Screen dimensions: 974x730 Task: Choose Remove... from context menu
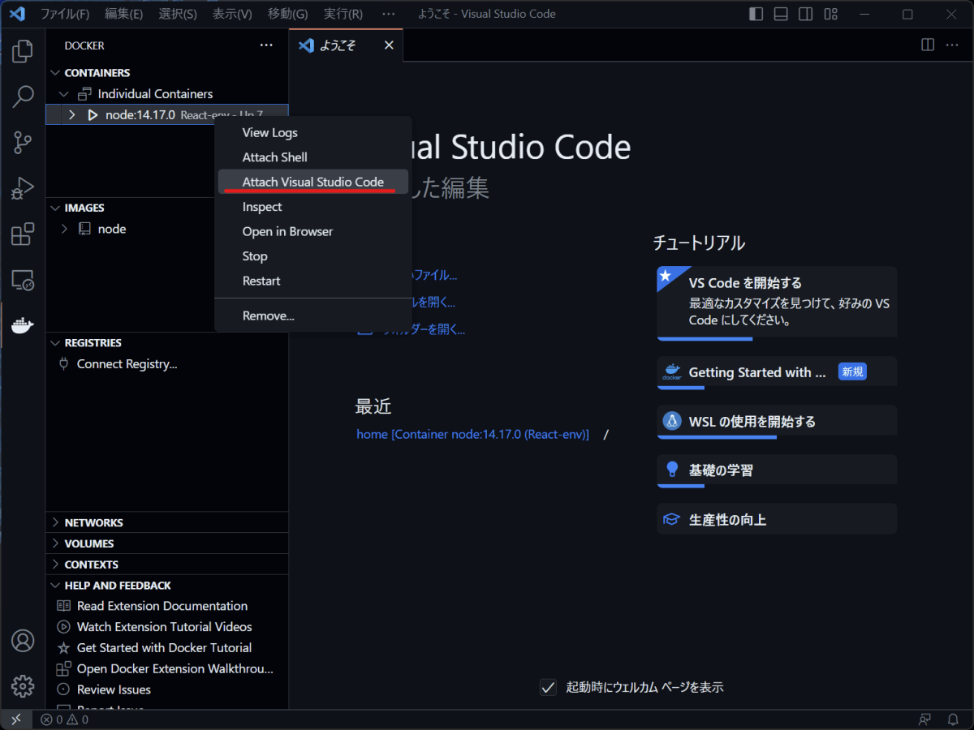(x=313, y=316)
